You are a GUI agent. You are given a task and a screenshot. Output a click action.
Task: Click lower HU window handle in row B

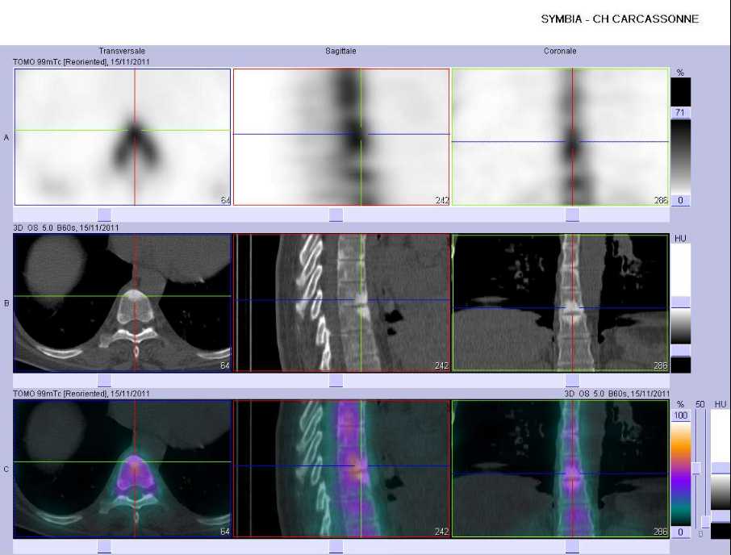coord(681,350)
